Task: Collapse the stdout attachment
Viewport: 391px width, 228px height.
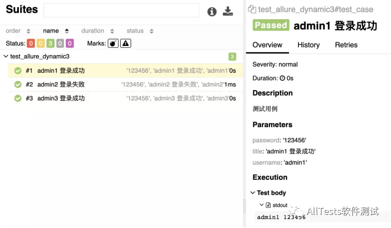Action: click(x=262, y=205)
